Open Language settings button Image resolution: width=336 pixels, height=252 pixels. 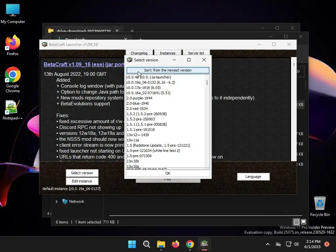click(253, 177)
